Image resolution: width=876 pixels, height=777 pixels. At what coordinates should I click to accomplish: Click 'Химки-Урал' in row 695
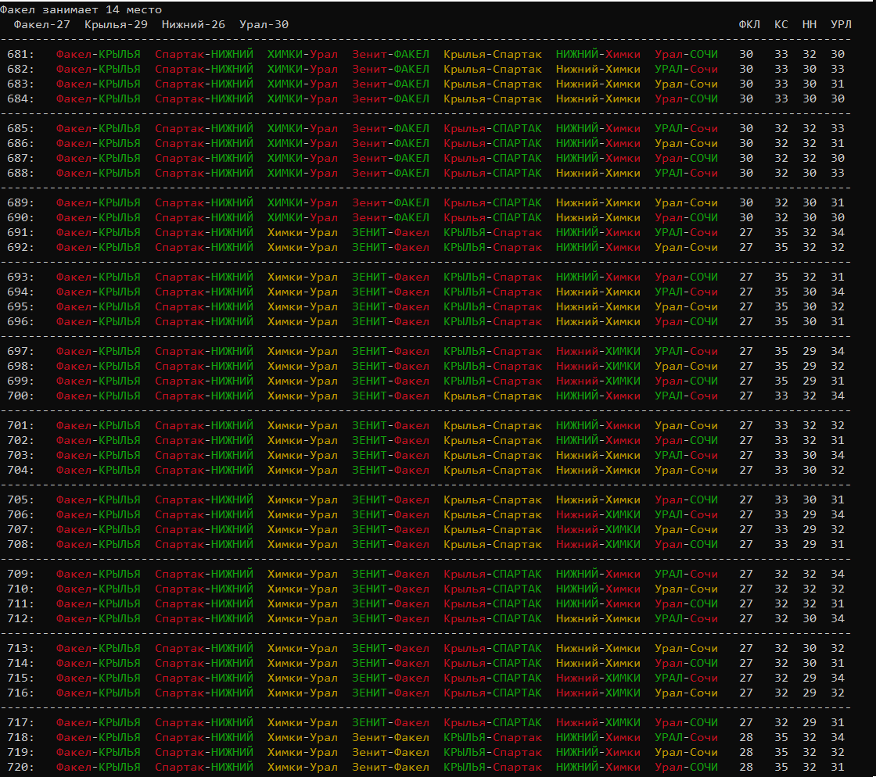click(x=302, y=306)
